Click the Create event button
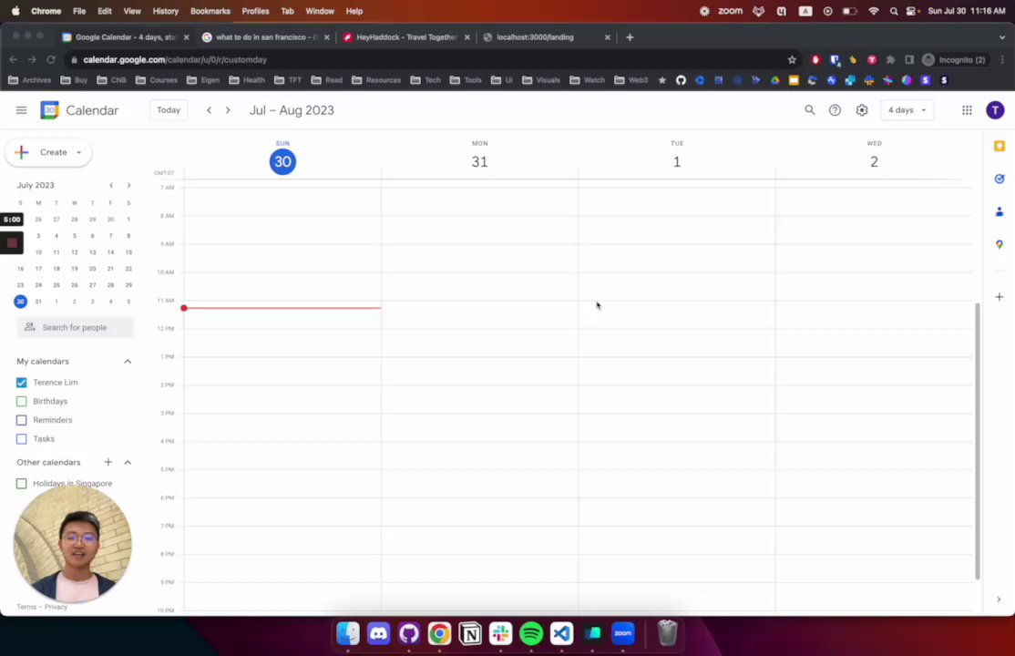 pyautogui.click(x=48, y=152)
